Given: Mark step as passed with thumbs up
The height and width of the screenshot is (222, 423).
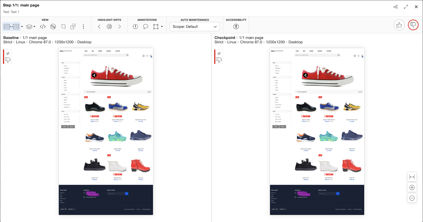Looking at the screenshot, I should click(x=399, y=25).
